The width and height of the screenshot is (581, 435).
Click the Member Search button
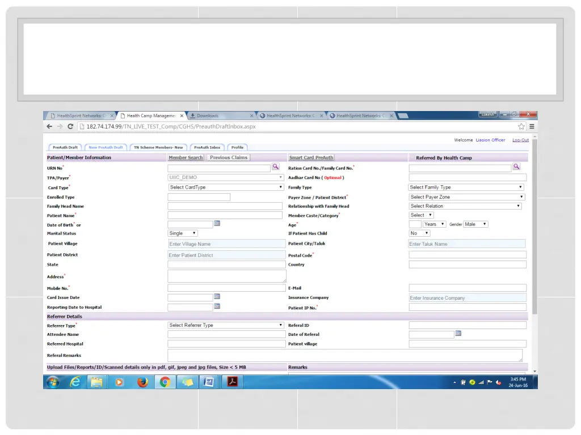[186, 157]
